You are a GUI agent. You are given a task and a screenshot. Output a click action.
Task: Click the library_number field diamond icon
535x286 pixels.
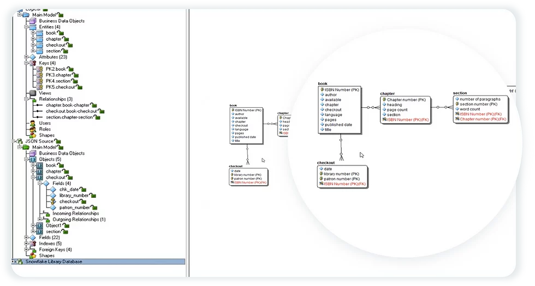pos(53,196)
